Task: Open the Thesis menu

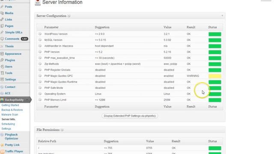Action: [x=9, y=46]
